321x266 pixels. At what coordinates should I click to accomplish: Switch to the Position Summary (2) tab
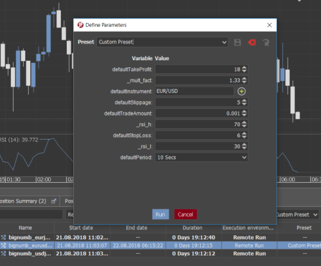[22, 201]
